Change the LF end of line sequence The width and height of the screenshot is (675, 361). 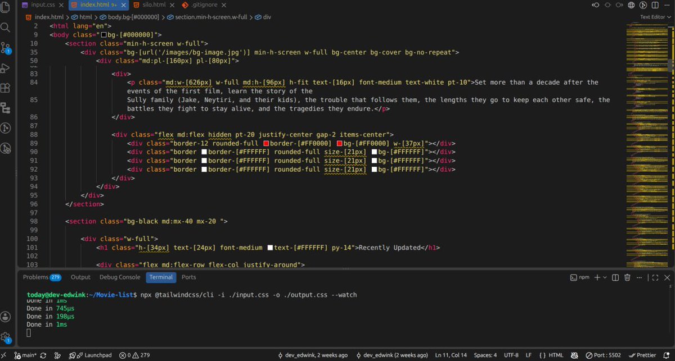pyautogui.click(x=529, y=355)
